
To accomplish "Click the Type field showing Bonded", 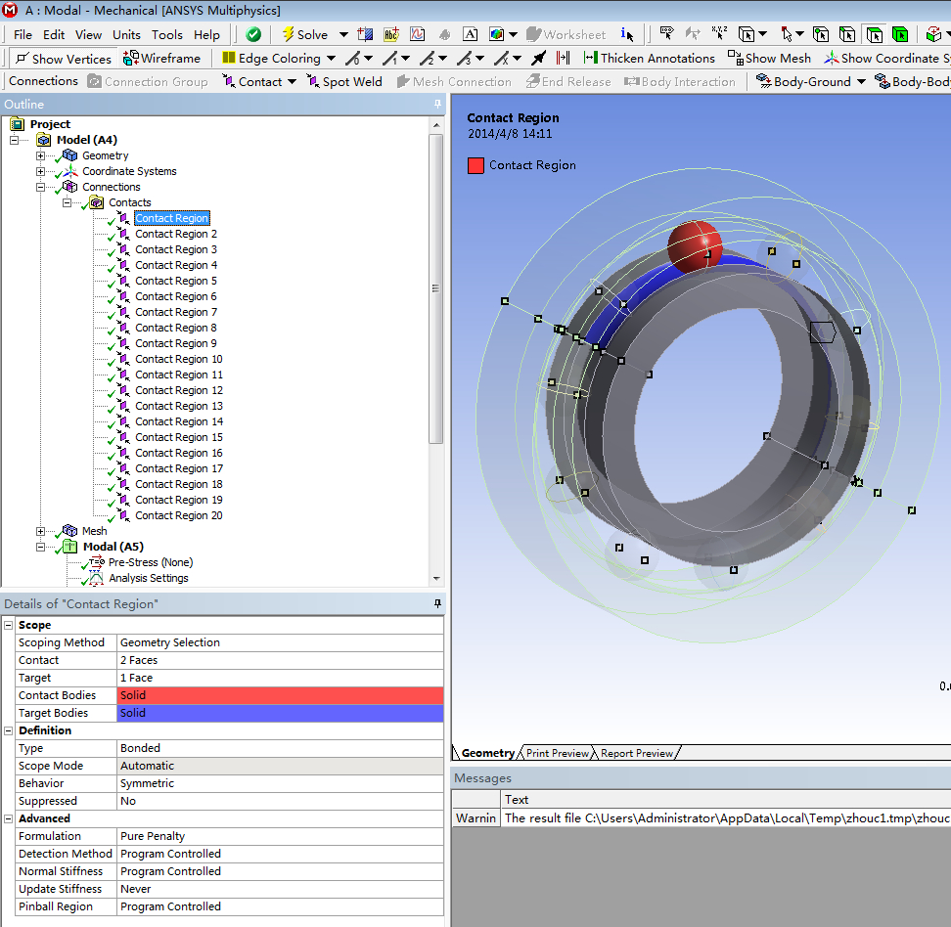I will point(279,748).
